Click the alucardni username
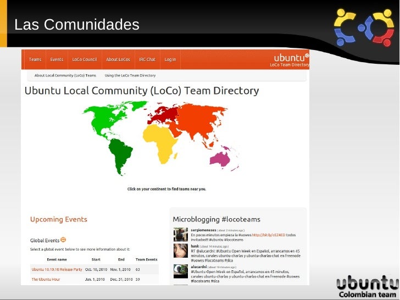Viewport: 400px width, 300px height. (199, 267)
